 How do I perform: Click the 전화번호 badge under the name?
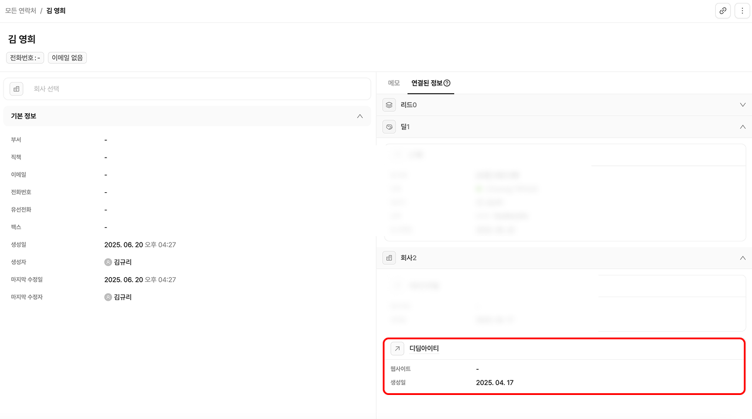coord(25,57)
